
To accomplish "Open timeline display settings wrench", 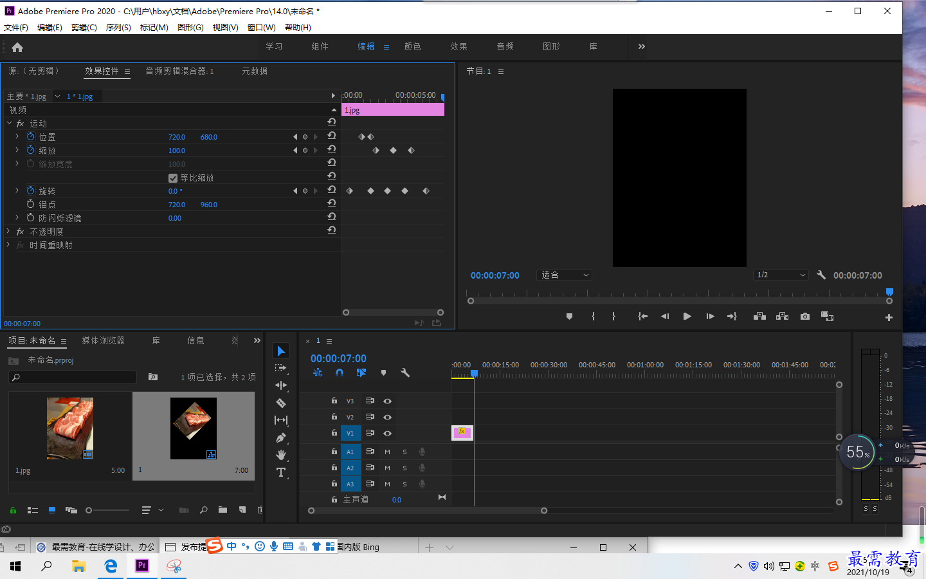I will 405,372.
